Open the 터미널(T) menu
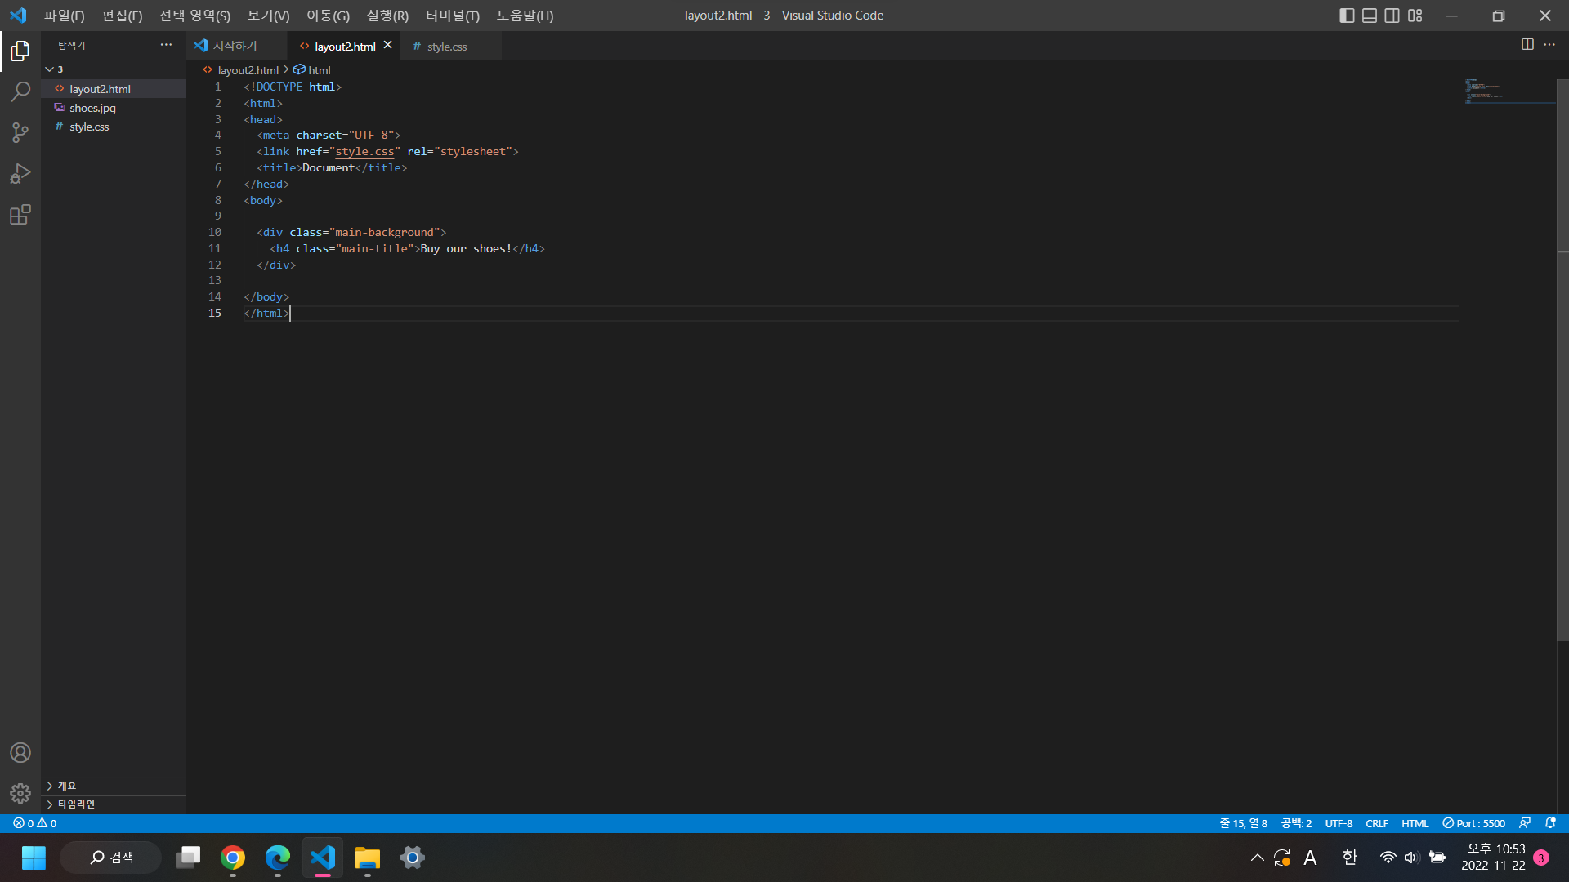Screen dimensions: 1569x882 (452, 16)
